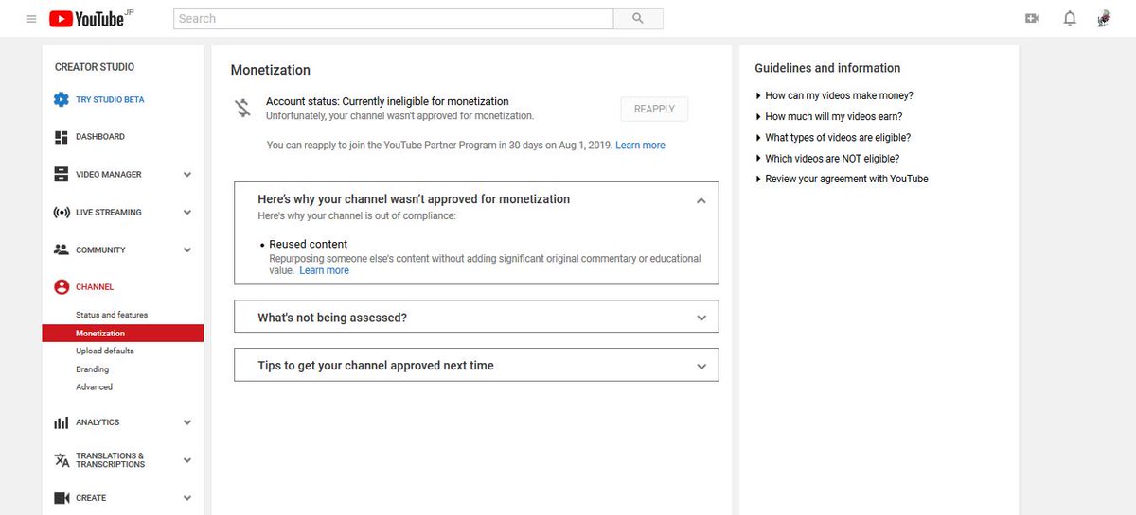Collapse the why channel wasn't approved panel
The image size is (1136, 515).
(701, 200)
